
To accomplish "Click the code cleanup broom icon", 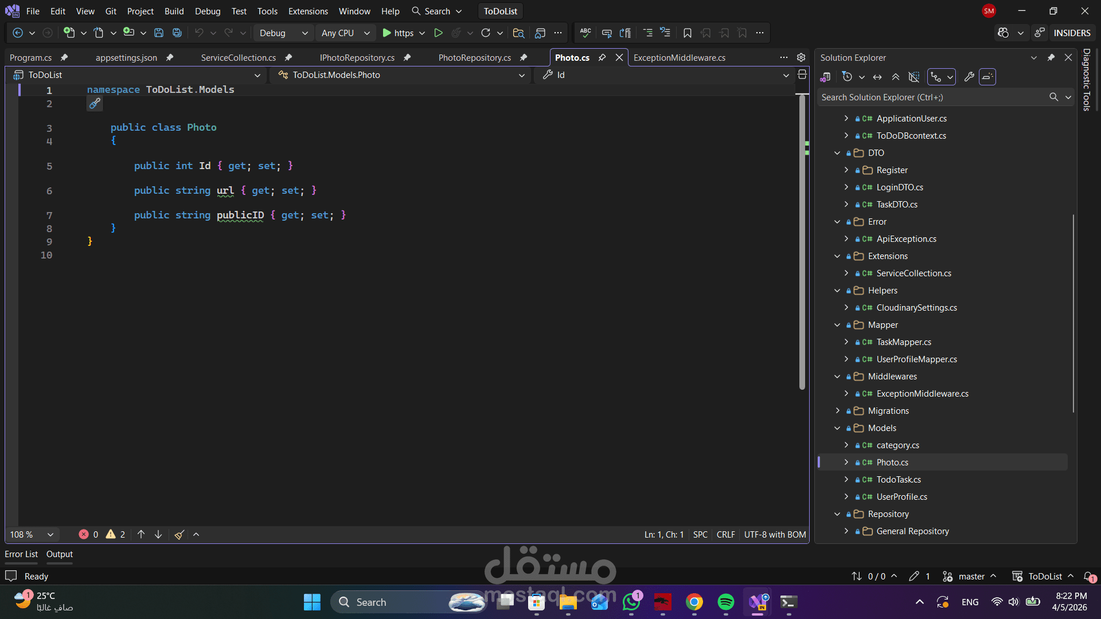I will tap(179, 535).
